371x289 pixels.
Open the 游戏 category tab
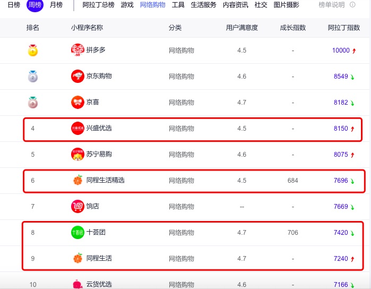tap(127, 5)
